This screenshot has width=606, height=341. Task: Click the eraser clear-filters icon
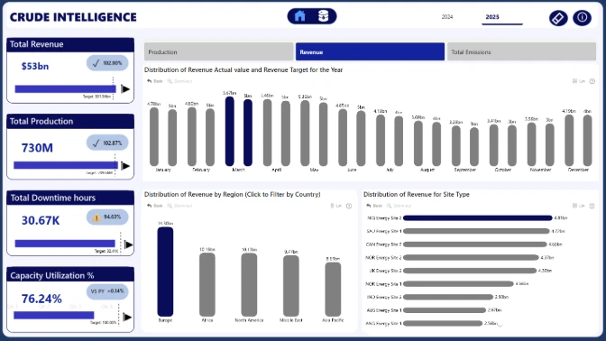point(558,18)
